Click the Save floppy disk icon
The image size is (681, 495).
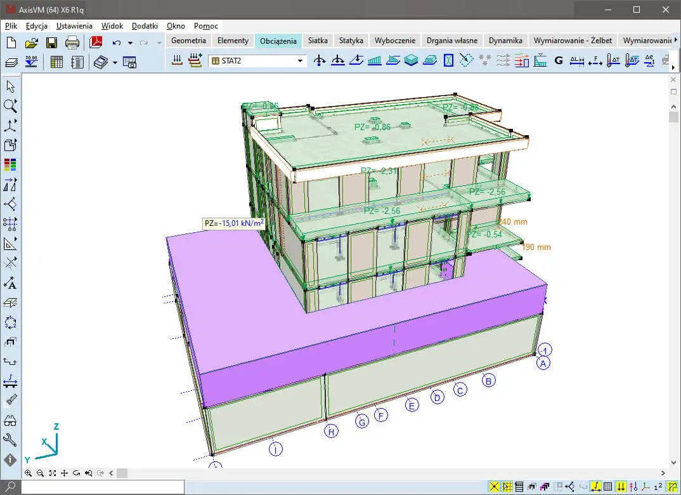pos(51,43)
